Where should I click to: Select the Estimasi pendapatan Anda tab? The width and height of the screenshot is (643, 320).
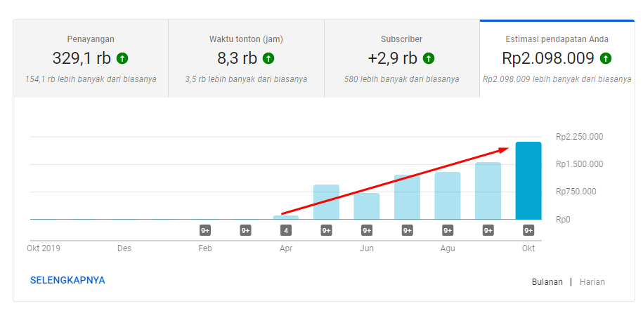(557, 58)
